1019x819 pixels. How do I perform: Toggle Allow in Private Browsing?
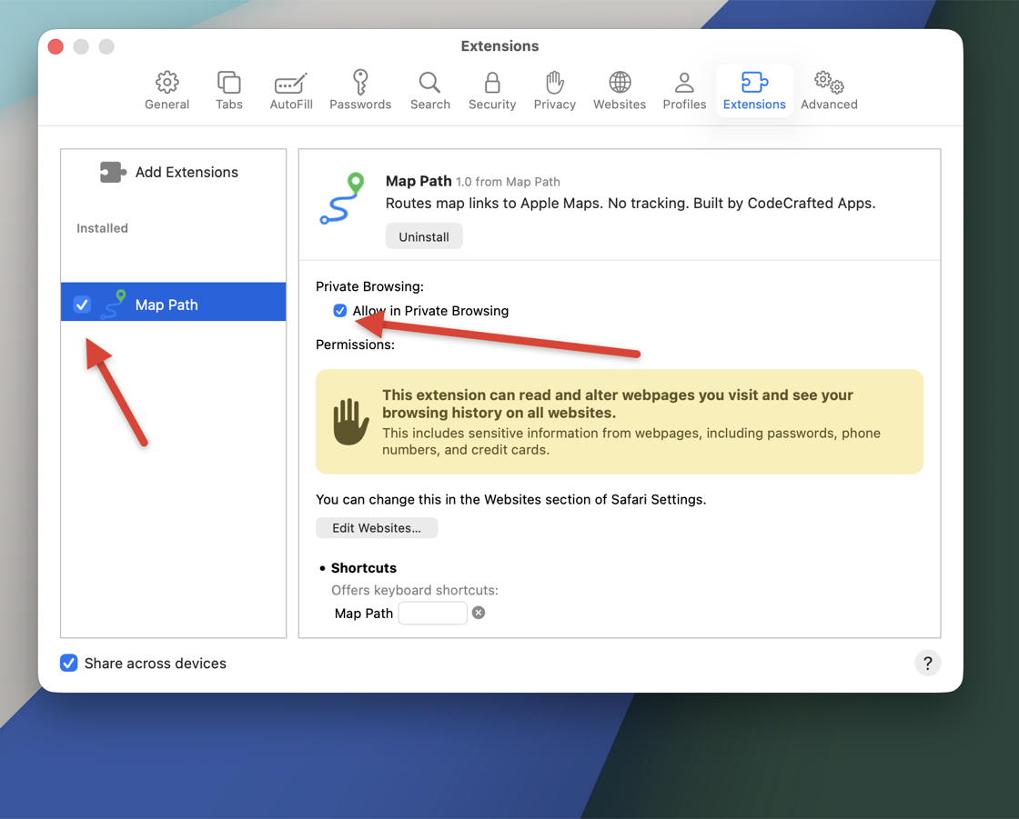click(340, 311)
